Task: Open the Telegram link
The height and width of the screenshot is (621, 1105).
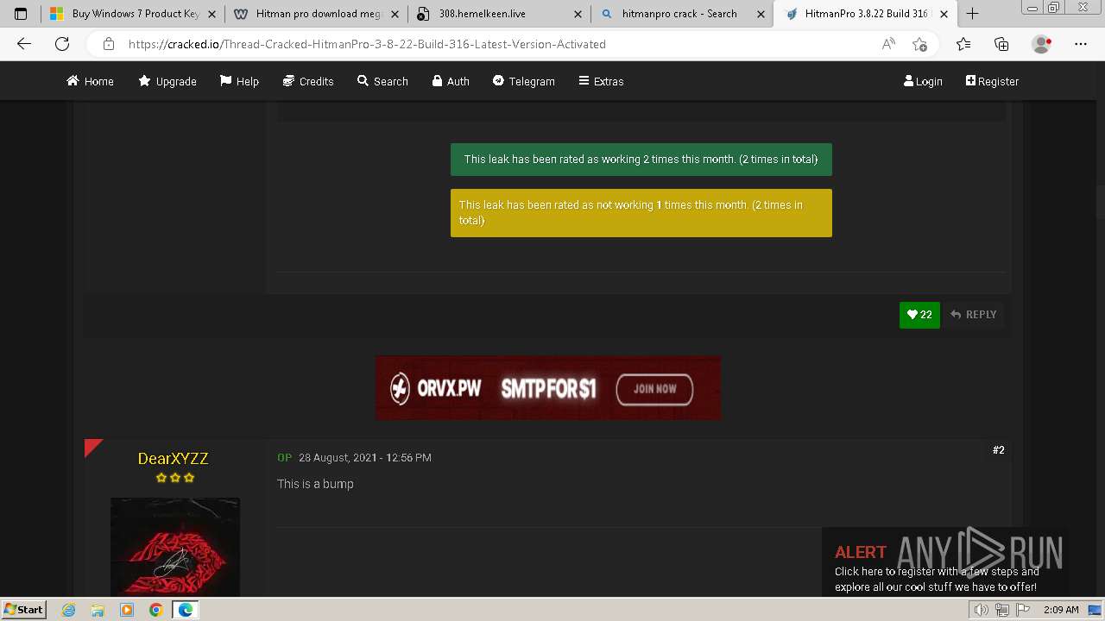Action: [x=524, y=81]
